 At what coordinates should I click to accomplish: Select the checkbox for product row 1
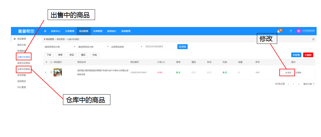point(51,72)
